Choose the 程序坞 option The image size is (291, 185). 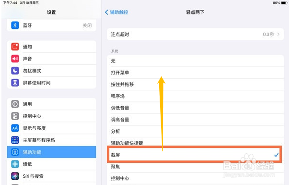195,96
